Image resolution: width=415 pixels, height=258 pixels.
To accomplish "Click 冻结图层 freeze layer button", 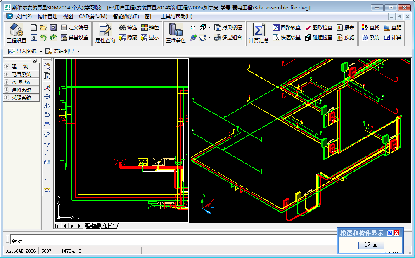I will (x=60, y=51).
